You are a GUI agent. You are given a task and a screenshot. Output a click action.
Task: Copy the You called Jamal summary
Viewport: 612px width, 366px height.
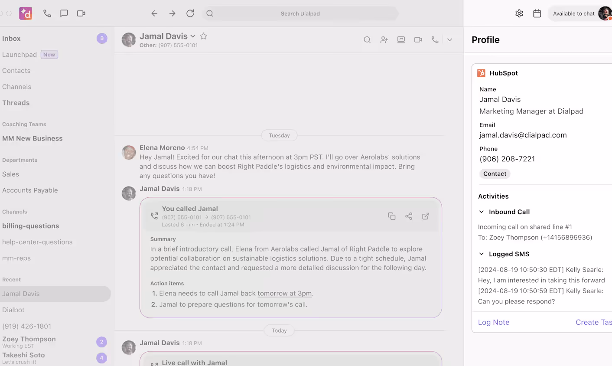392,216
